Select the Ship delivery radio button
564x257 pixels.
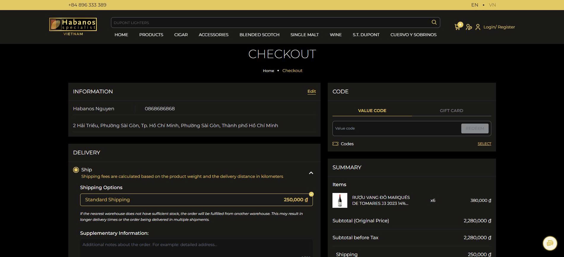coord(76,170)
